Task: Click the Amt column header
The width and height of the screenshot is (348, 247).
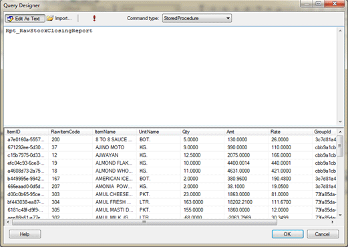Action: click(x=246, y=132)
